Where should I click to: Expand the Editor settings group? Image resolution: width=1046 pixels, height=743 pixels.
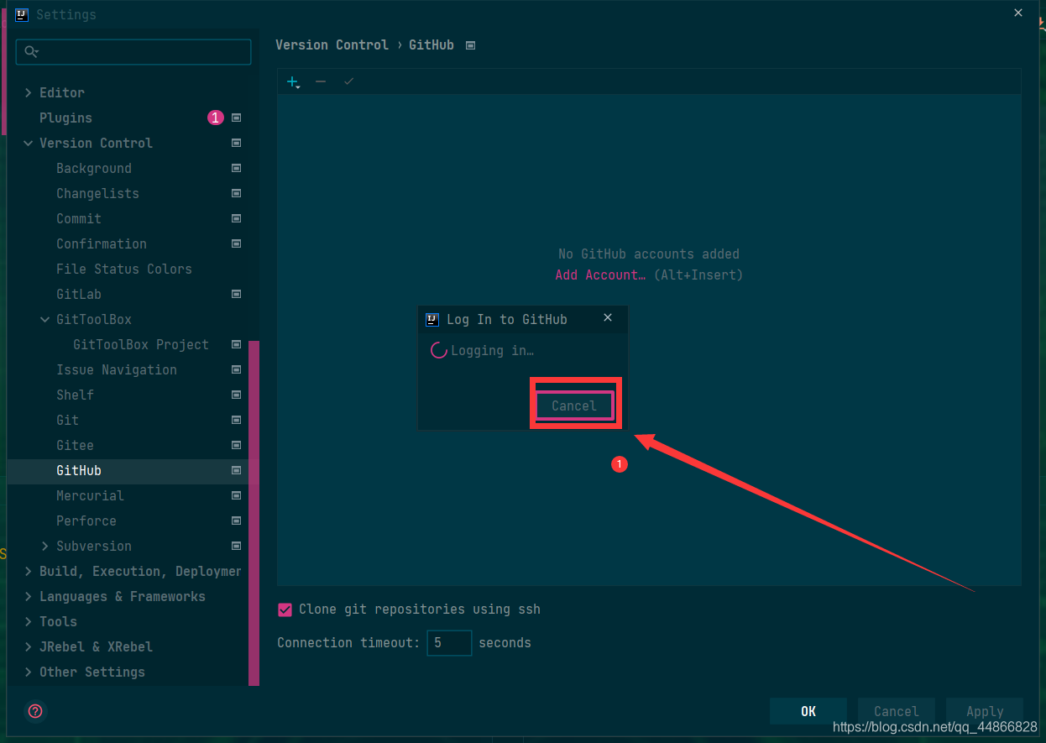29,92
